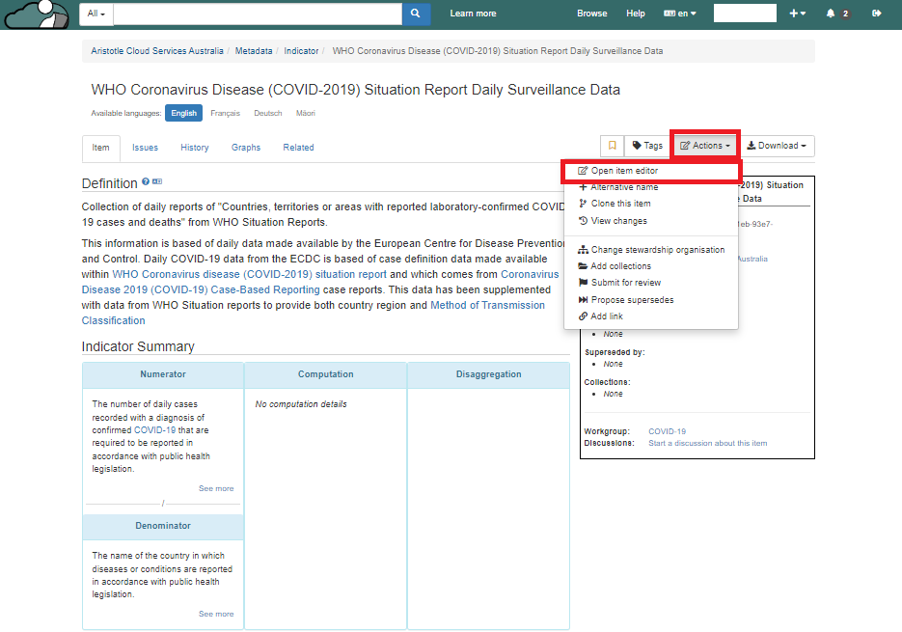The height and width of the screenshot is (632, 902).
Task: Click the translation icon next to Definition
Action: point(157,181)
